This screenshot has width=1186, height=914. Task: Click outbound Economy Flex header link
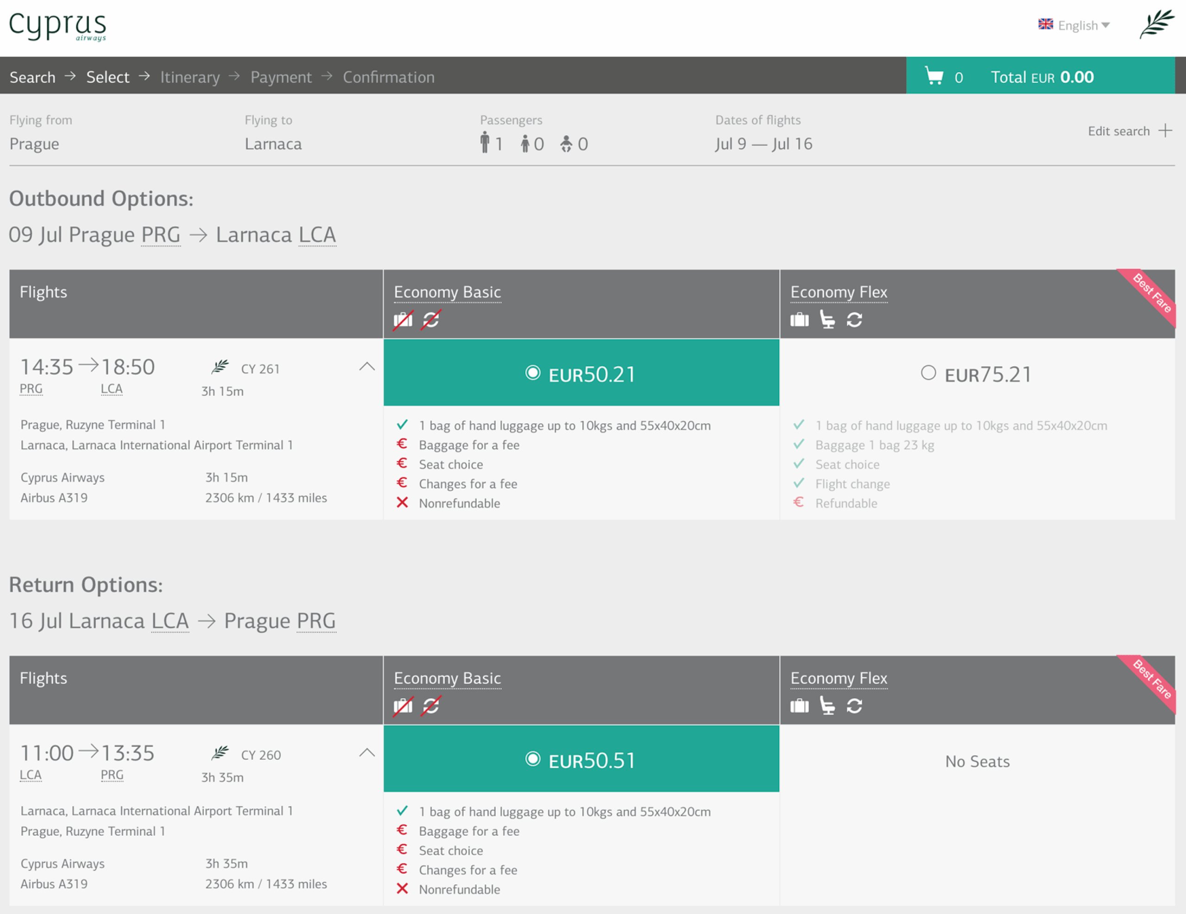(839, 292)
